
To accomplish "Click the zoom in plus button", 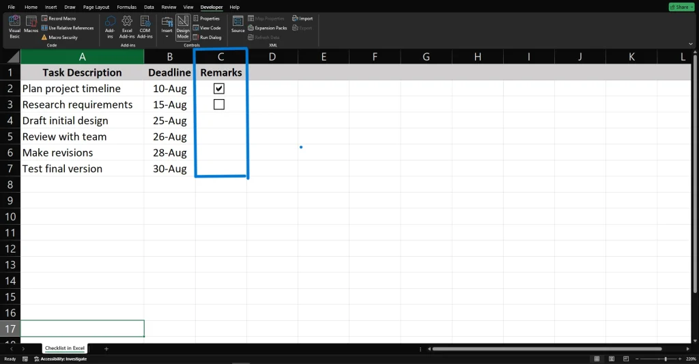I will click(680, 359).
